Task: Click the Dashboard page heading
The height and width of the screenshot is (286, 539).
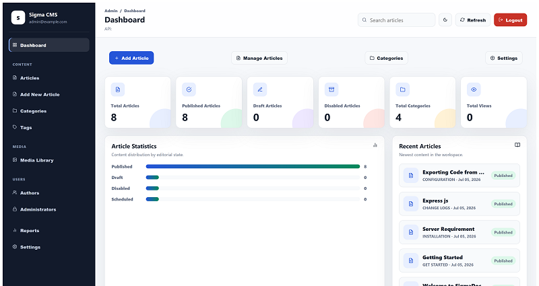Action: [x=125, y=20]
